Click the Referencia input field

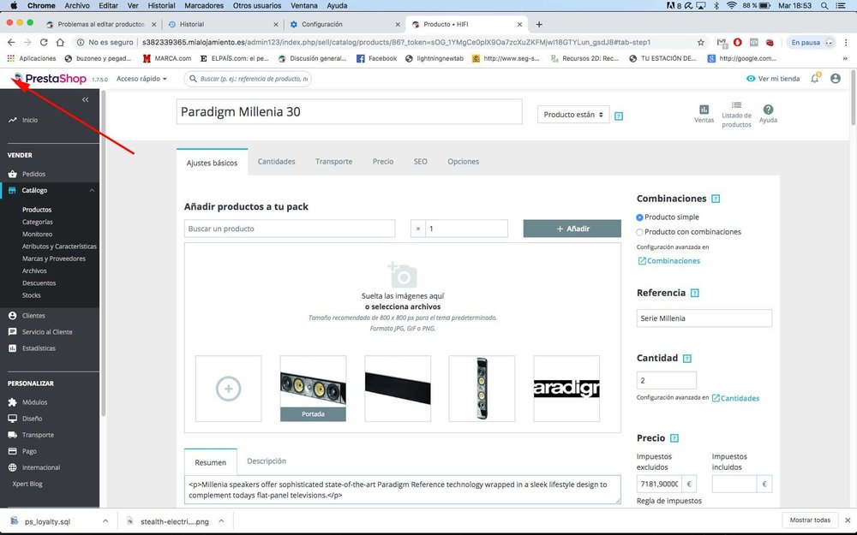(x=704, y=318)
